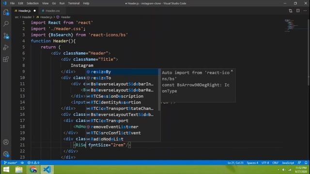Select the RTCIdentityAssertion suggestion
The height and width of the screenshot is (174, 310).
pos(122,102)
